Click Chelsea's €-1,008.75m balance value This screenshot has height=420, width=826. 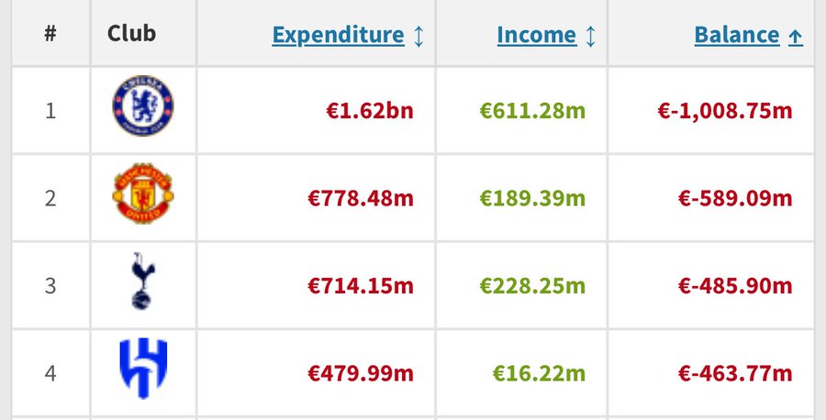pyautogui.click(x=724, y=112)
